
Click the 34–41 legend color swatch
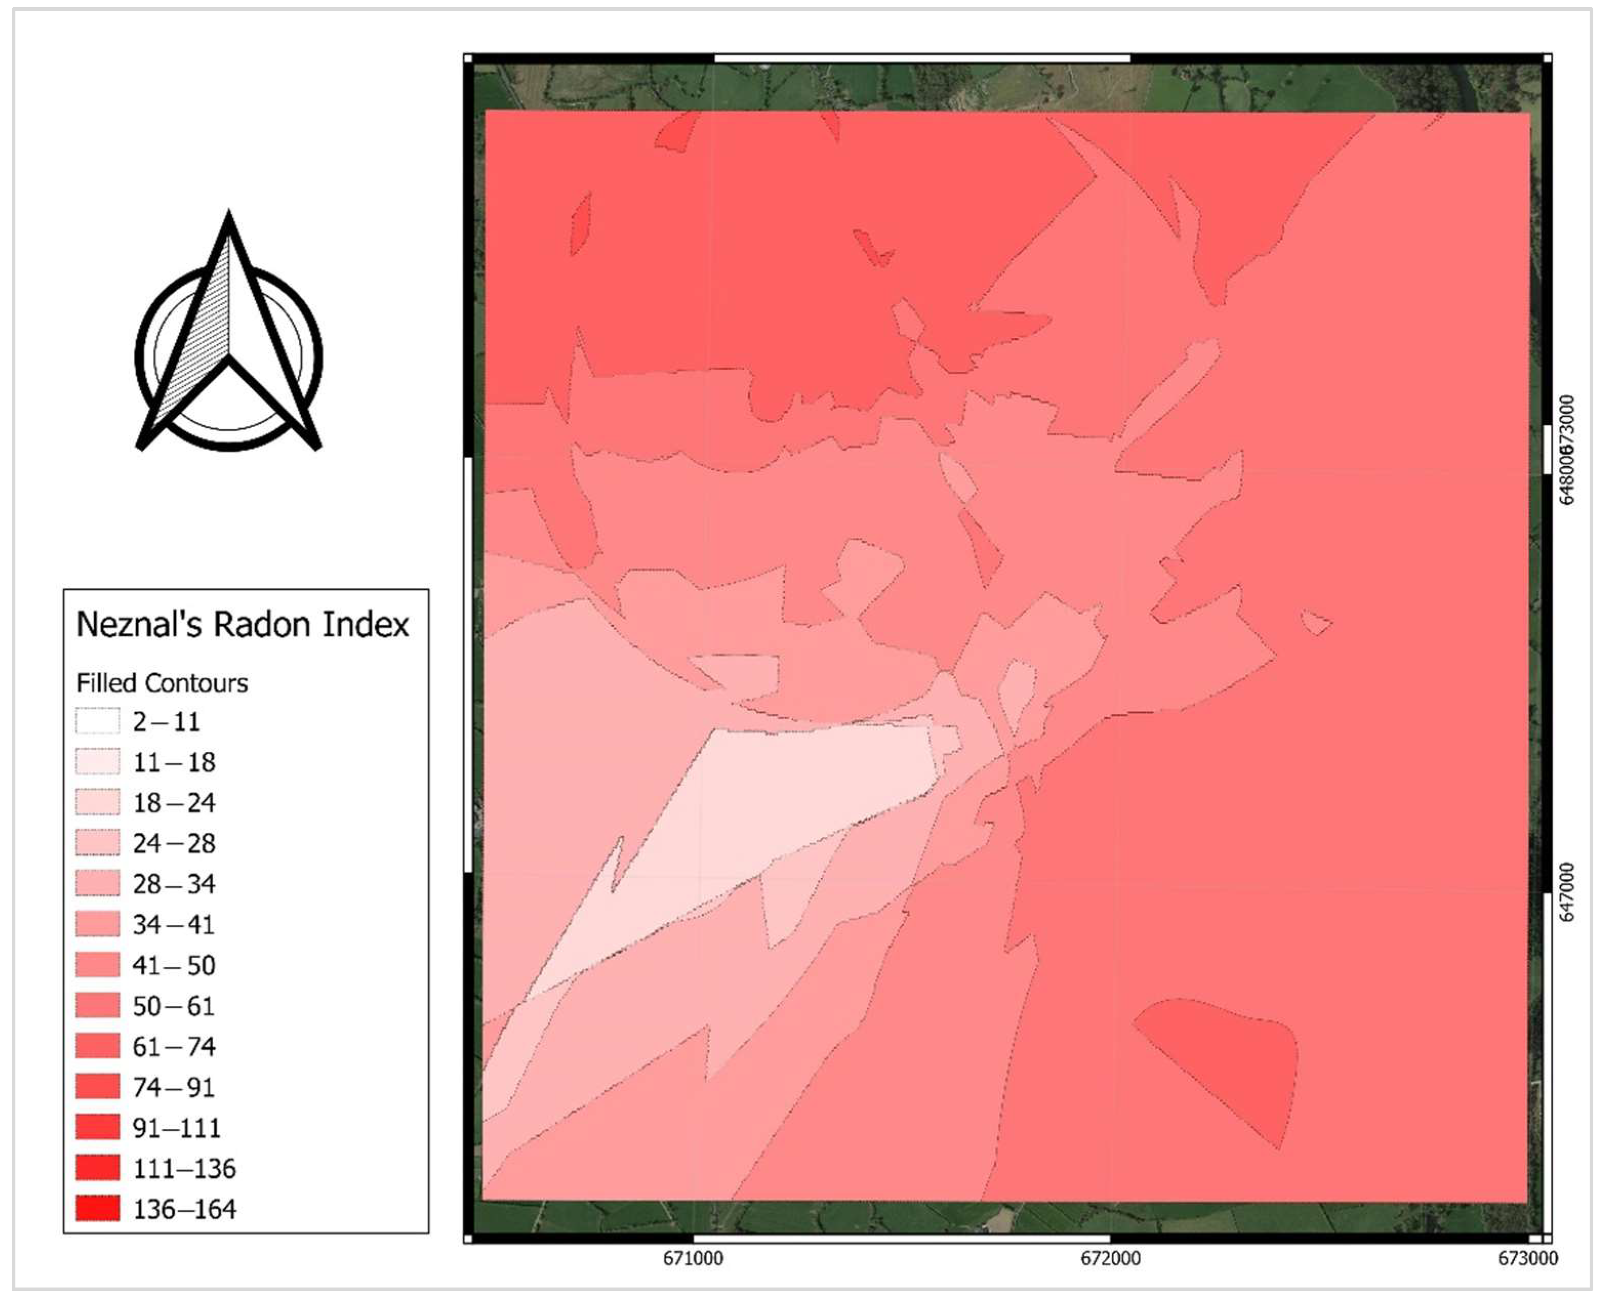coord(97,924)
